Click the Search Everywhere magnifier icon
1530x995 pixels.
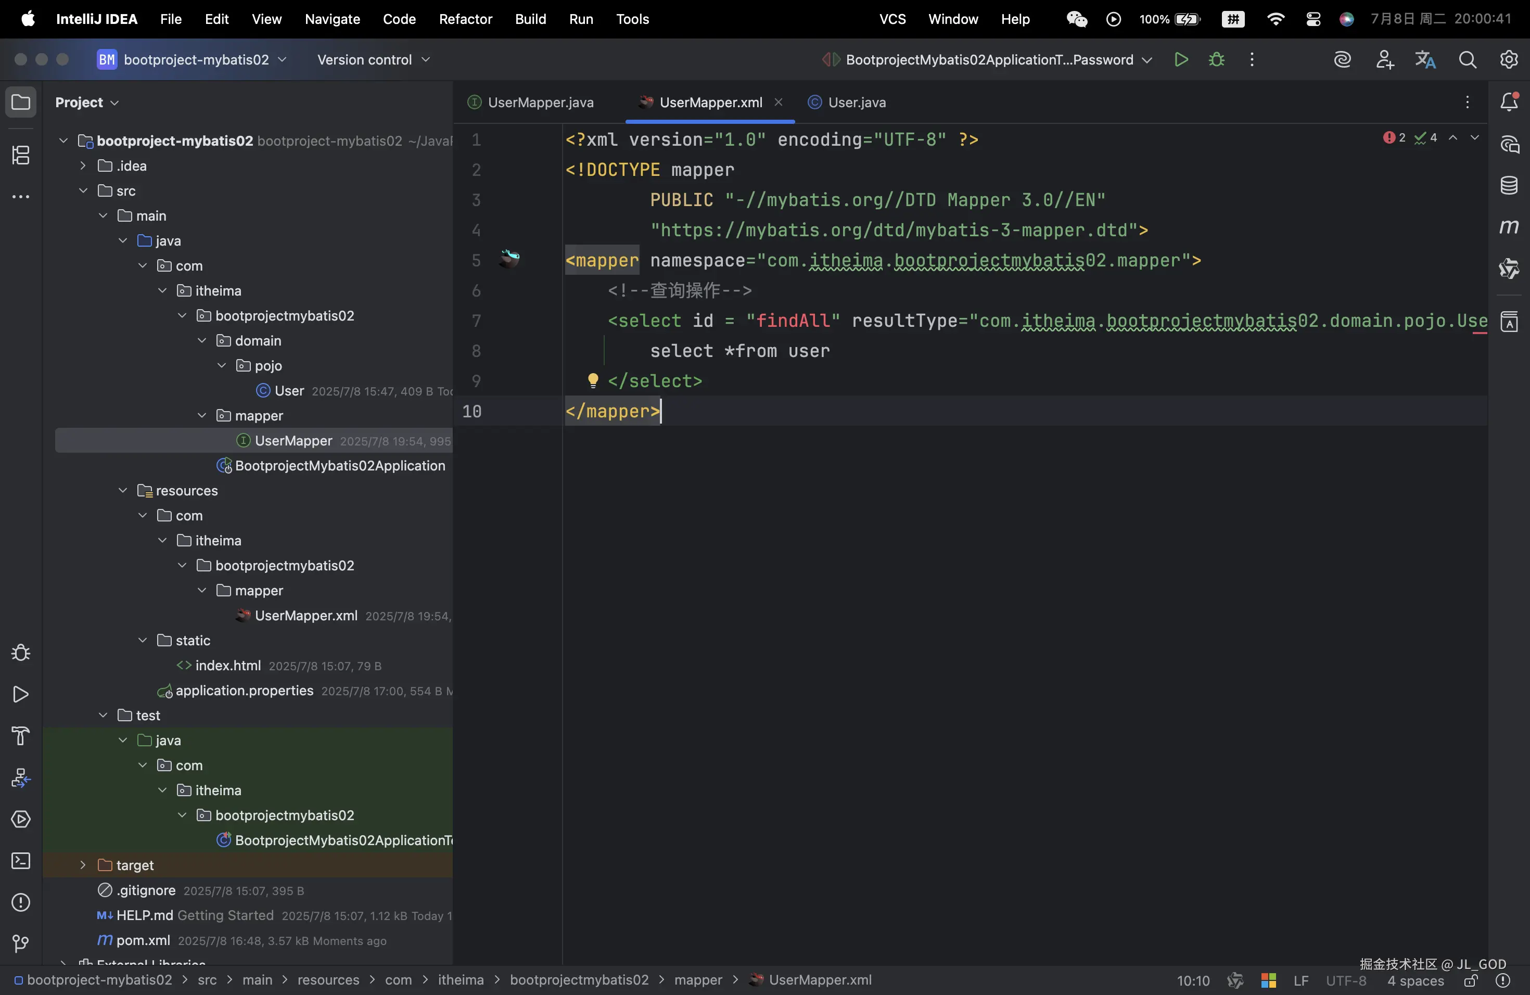tap(1468, 60)
